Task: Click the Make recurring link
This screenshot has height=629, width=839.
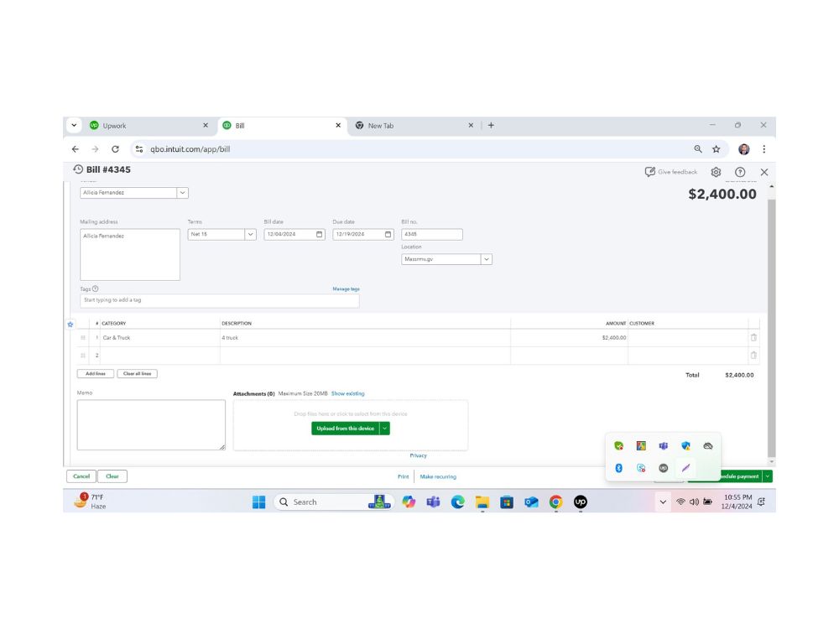Action: (x=438, y=476)
